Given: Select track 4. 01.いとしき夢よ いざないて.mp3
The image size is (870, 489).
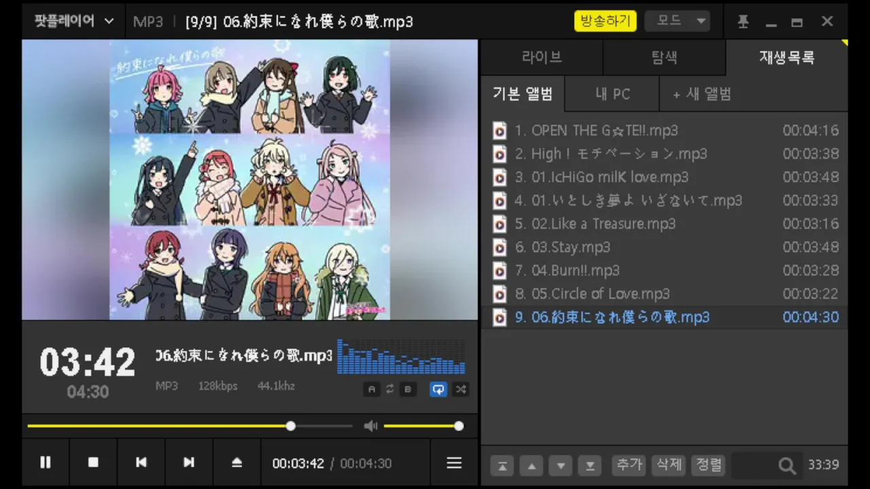Looking at the screenshot, I should tap(664, 200).
